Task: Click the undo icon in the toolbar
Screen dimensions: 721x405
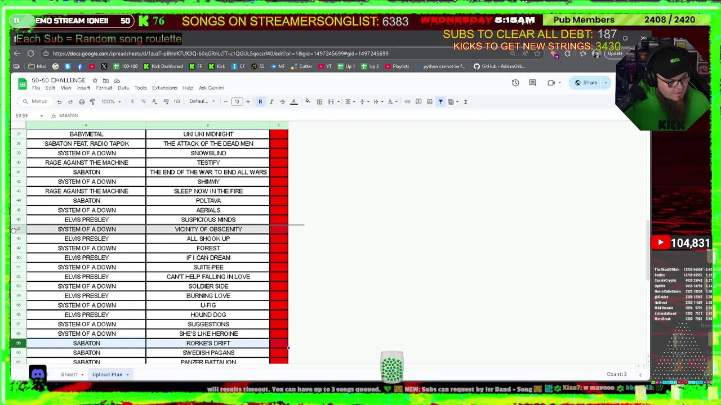Action: point(59,102)
